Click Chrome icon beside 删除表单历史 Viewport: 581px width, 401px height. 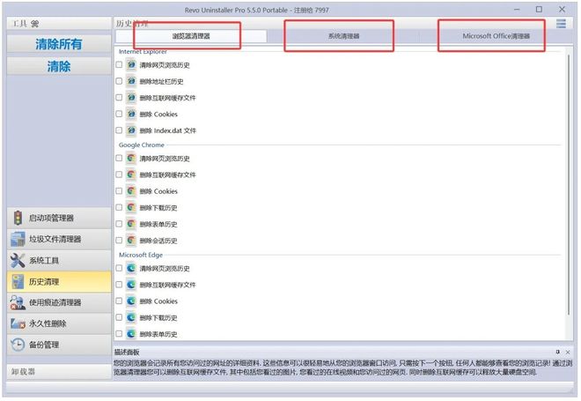(131, 224)
